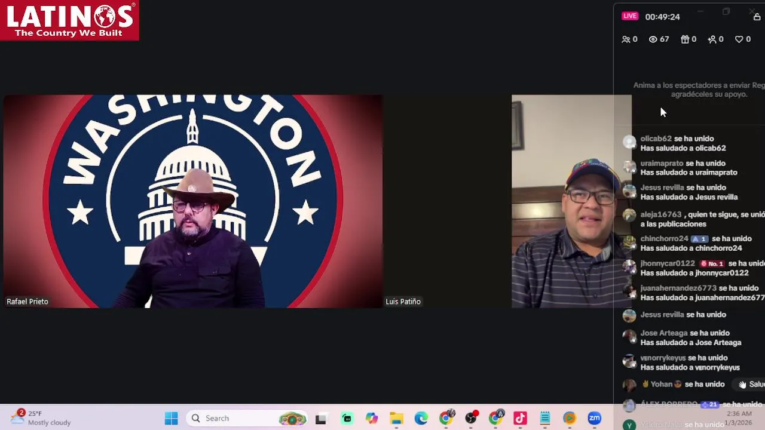This screenshot has width=765, height=430.
Task: Open the gifts box counter icon
Action: pos(685,39)
